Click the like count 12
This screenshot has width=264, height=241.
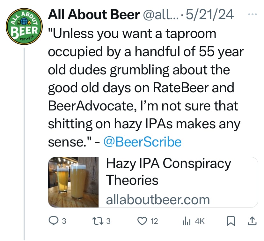click(154, 221)
